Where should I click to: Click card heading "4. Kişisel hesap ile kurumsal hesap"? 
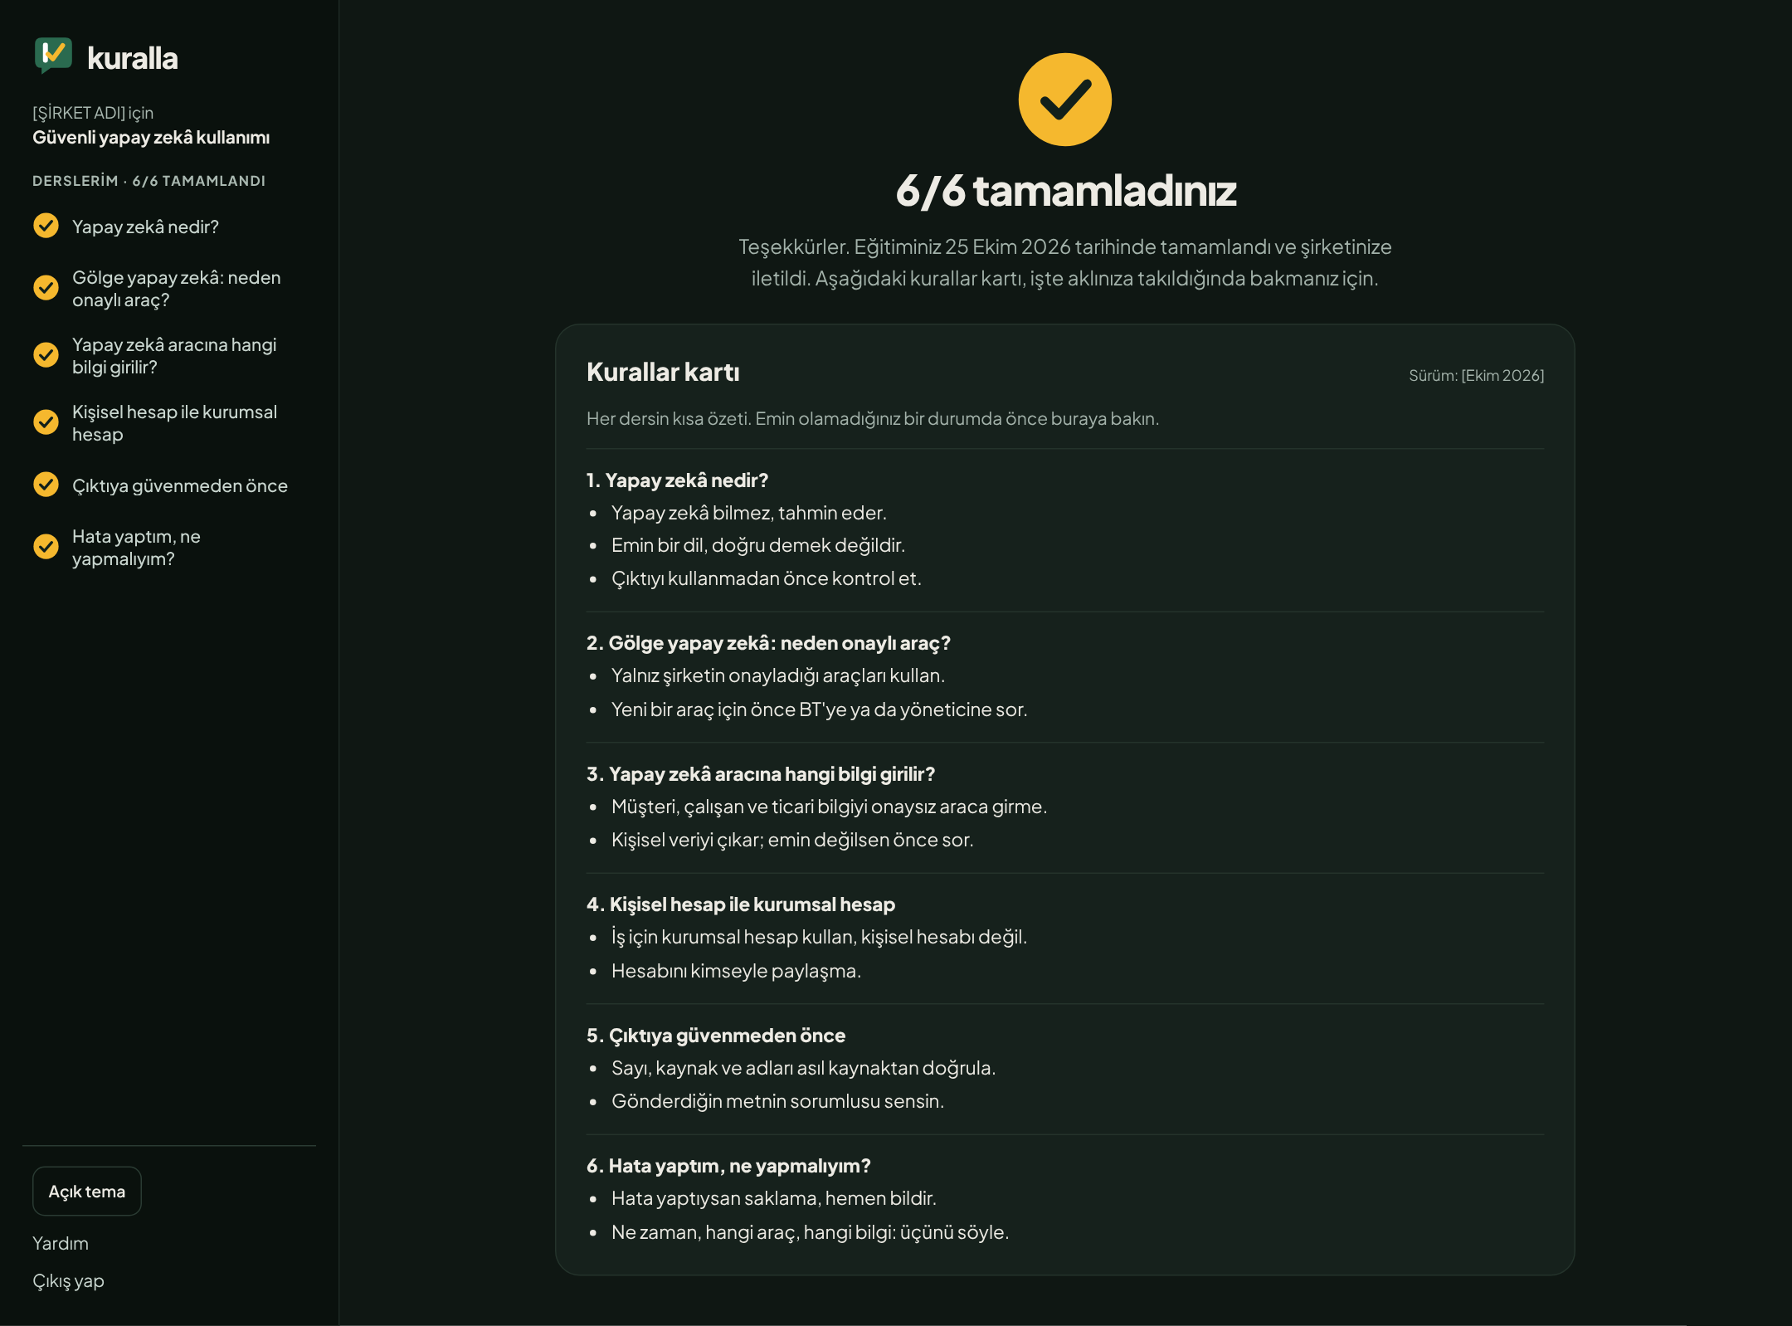(741, 904)
